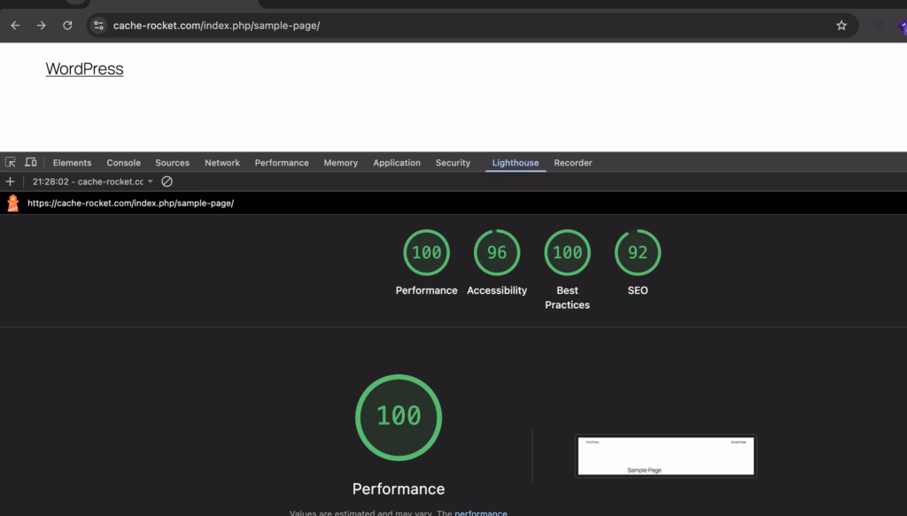Viewport: 907px width, 516px height.
Task: Start a new Lighthouse report with plus icon
Action: click(10, 181)
